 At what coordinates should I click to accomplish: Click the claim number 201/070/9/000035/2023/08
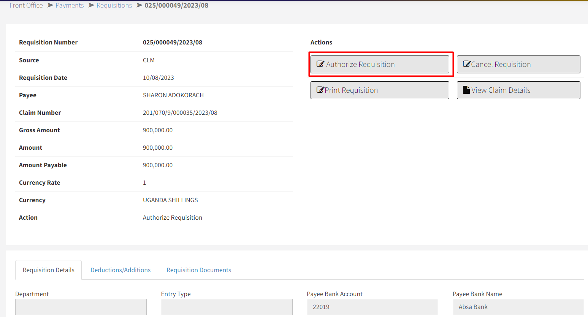pyautogui.click(x=180, y=113)
